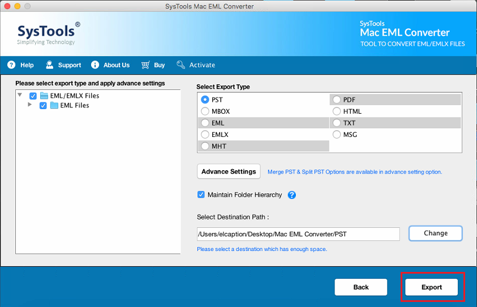This screenshot has width=477, height=307.
Task: Select the PDF export type
Action: click(337, 100)
